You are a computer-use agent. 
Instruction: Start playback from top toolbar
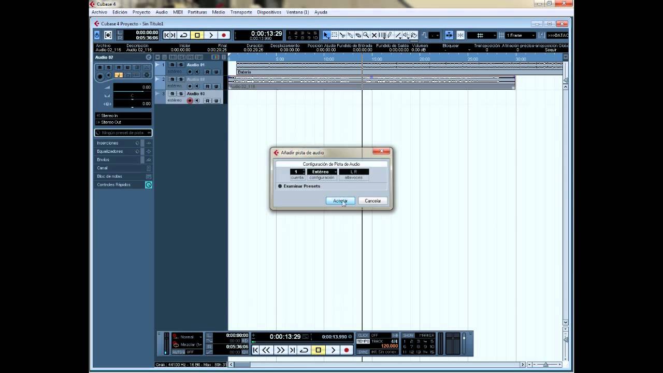pyautogui.click(x=211, y=35)
